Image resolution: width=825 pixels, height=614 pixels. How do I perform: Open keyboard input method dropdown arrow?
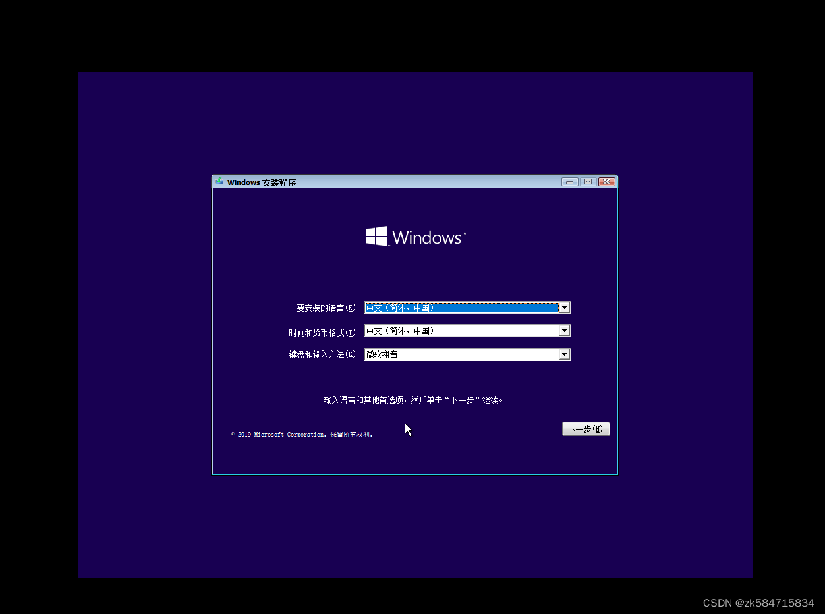pos(564,354)
